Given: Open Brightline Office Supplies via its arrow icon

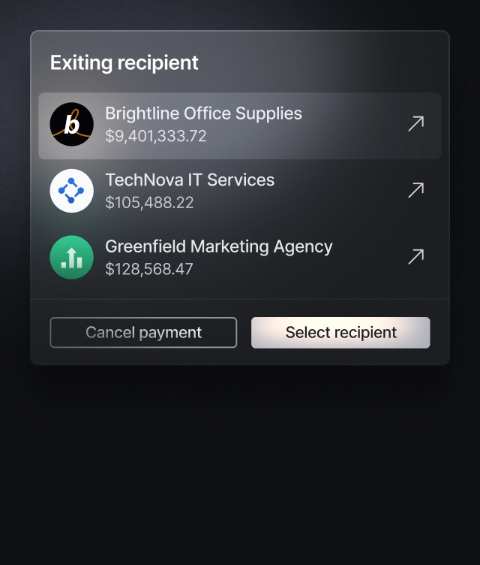Looking at the screenshot, I should tap(415, 124).
